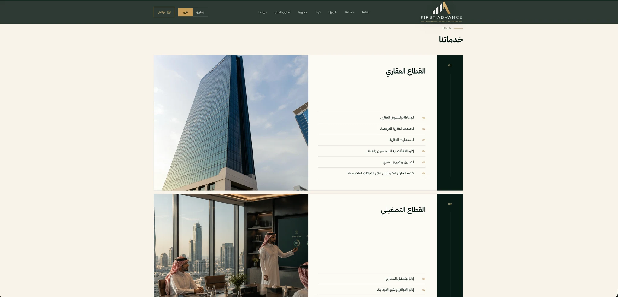
Task: Click the تواصل WhatsApp contact button
Action: (x=164, y=12)
